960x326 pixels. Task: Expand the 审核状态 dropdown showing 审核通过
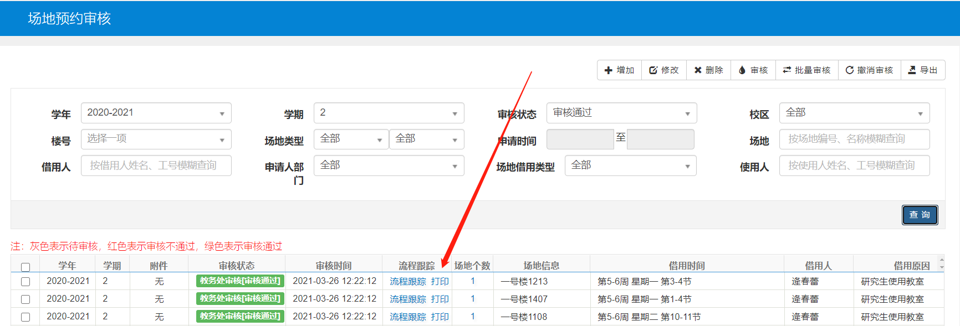pos(621,113)
